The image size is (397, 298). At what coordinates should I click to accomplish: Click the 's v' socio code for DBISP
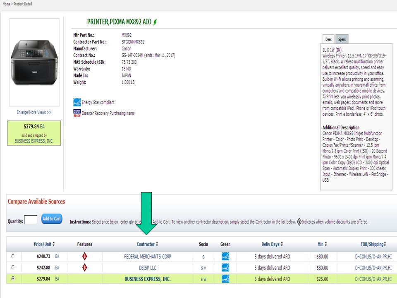pyautogui.click(x=203, y=268)
